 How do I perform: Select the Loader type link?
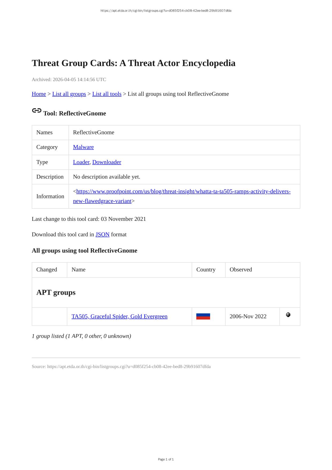pyautogui.click(x=81, y=162)
